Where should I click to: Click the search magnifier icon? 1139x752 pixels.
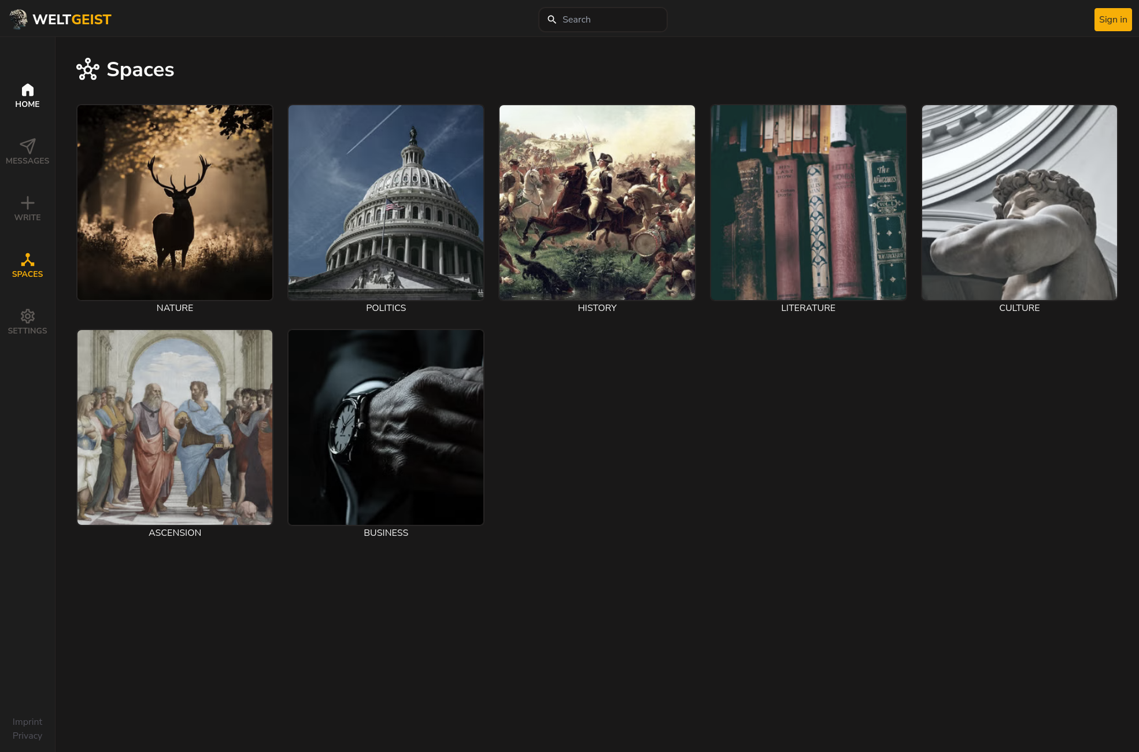point(552,20)
